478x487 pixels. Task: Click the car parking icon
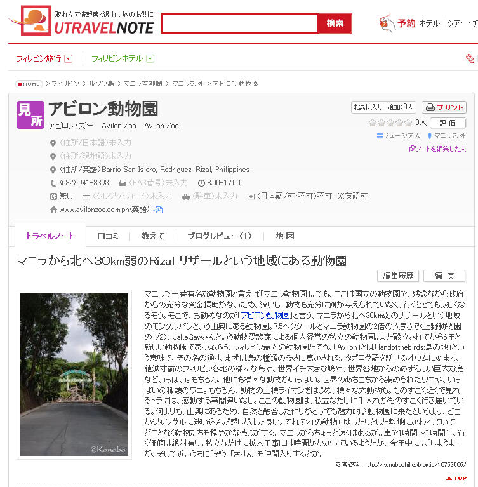pyautogui.click(x=186, y=197)
